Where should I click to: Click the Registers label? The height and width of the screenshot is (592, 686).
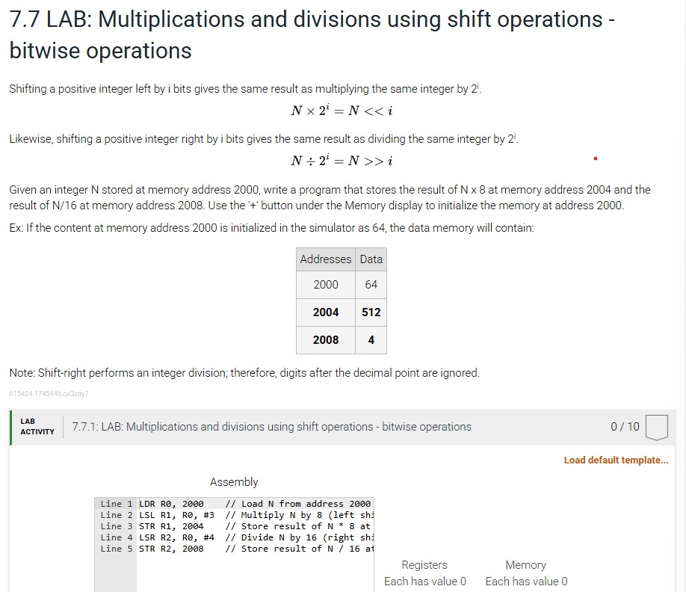(424, 565)
